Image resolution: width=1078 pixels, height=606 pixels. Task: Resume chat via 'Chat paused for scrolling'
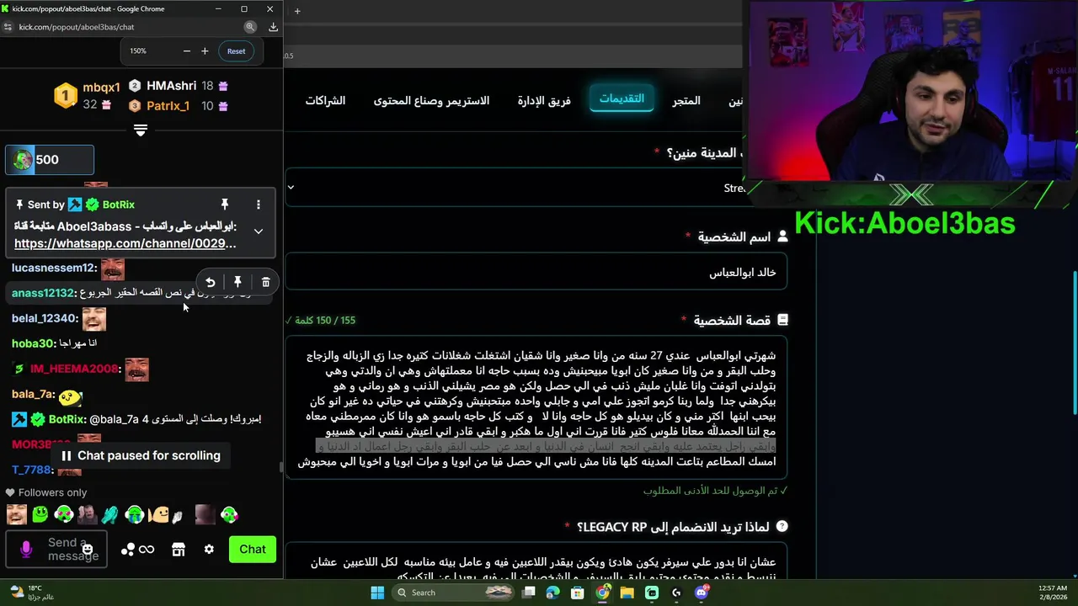pyautogui.click(x=140, y=455)
